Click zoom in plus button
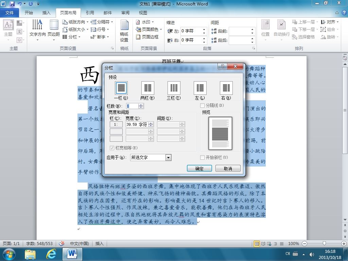The image size is (348, 261). [344, 244]
